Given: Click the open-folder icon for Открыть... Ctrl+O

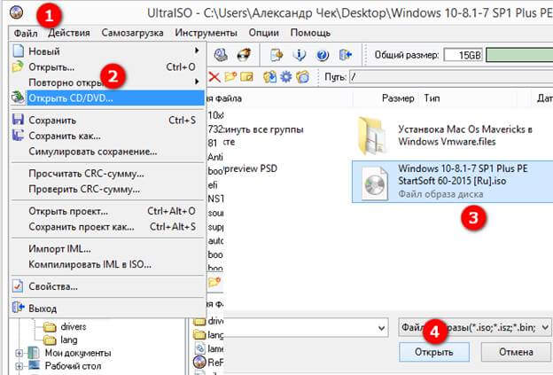Looking at the screenshot, I should pos(18,66).
